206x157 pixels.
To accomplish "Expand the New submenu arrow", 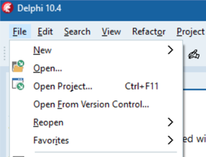I will click(x=170, y=50).
